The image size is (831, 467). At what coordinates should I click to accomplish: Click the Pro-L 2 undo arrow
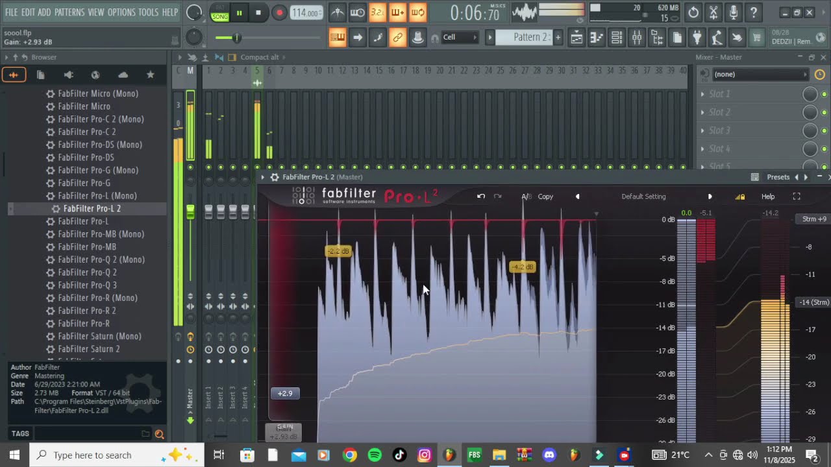(481, 197)
